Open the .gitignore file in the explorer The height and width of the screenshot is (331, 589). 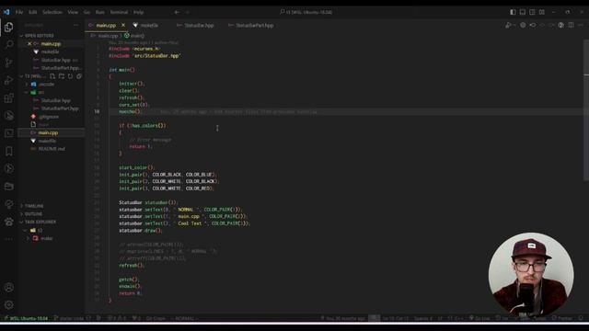[x=49, y=117]
